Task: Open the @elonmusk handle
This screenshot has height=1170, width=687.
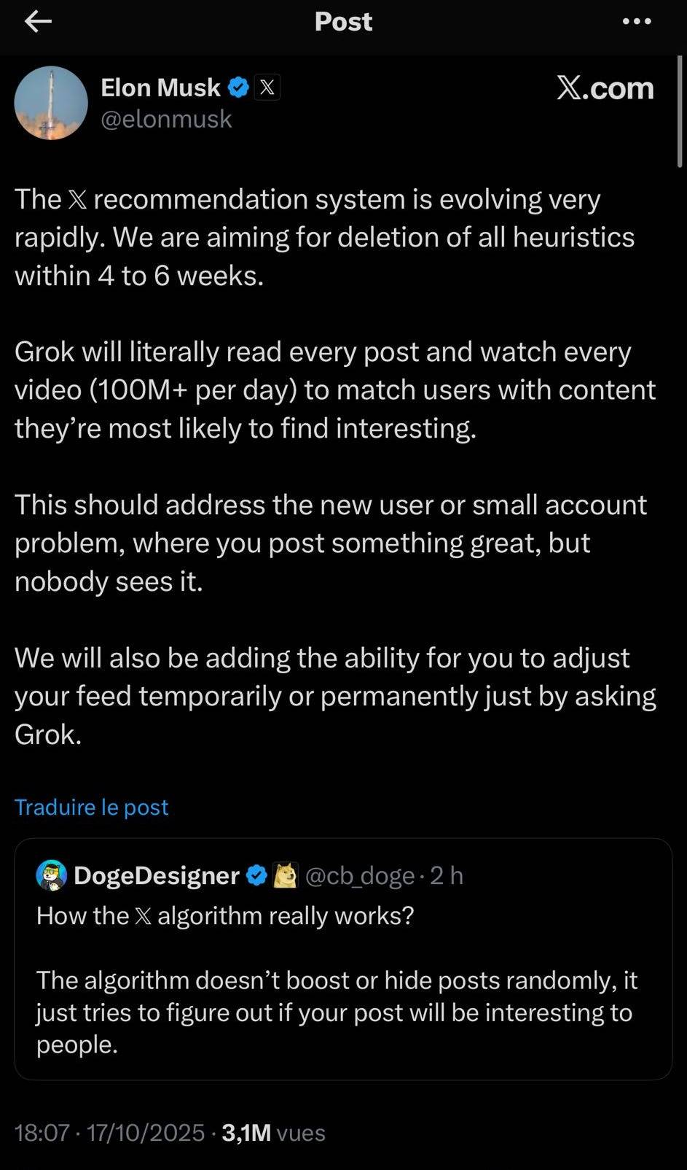Action: 166,119
